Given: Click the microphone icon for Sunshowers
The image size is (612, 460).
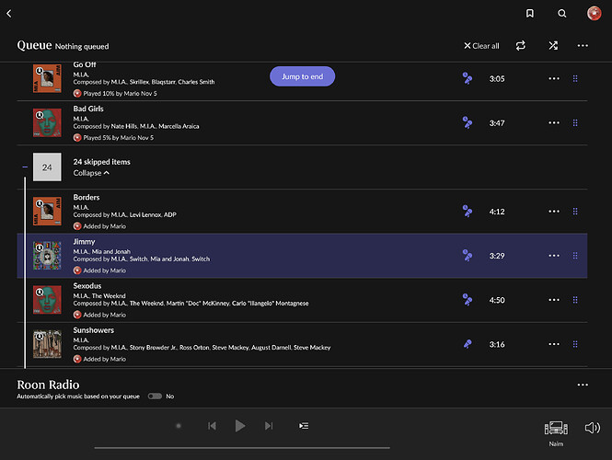Looking at the screenshot, I should pyautogui.click(x=467, y=344).
